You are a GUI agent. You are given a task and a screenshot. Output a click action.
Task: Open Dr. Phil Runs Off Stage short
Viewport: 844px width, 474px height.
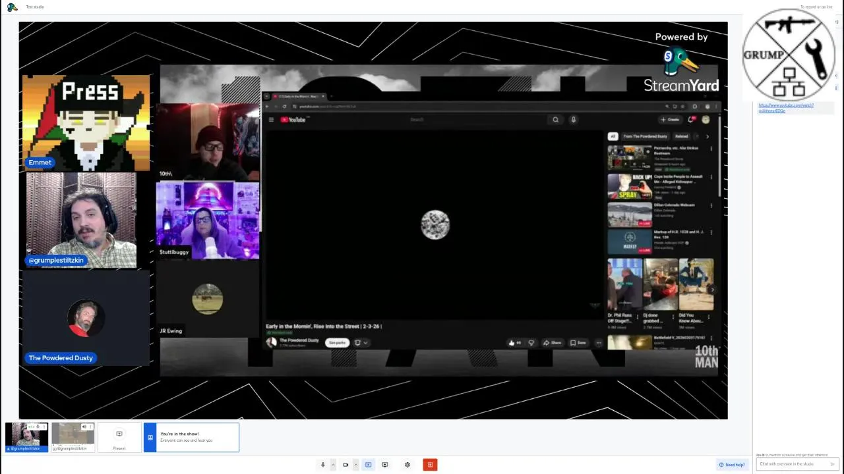pyautogui.click(x=624, y=284)
